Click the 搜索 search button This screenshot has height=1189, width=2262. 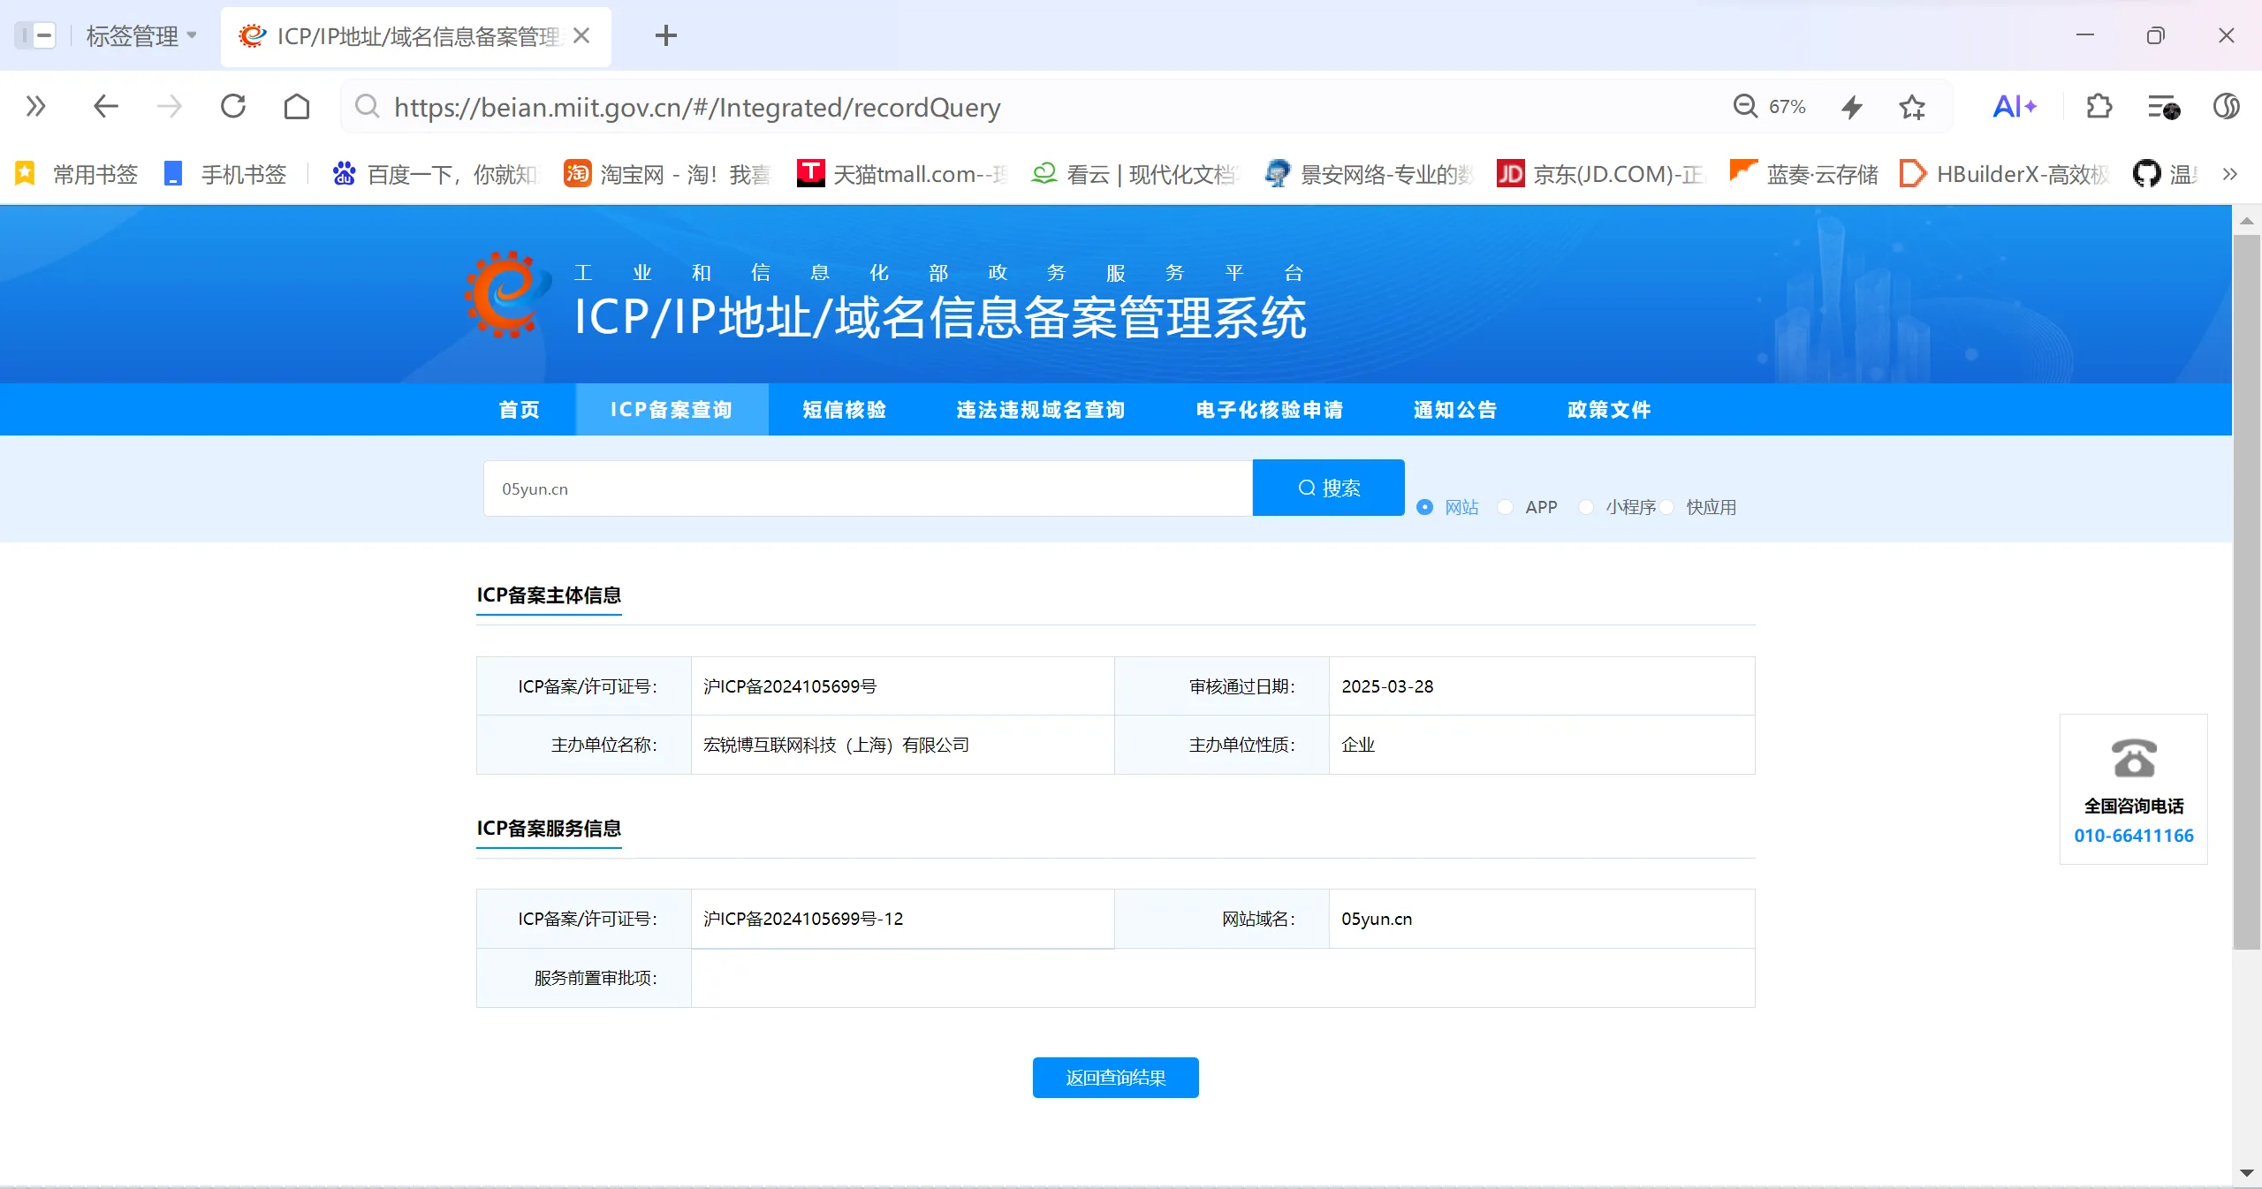(x=1327, y=487)
